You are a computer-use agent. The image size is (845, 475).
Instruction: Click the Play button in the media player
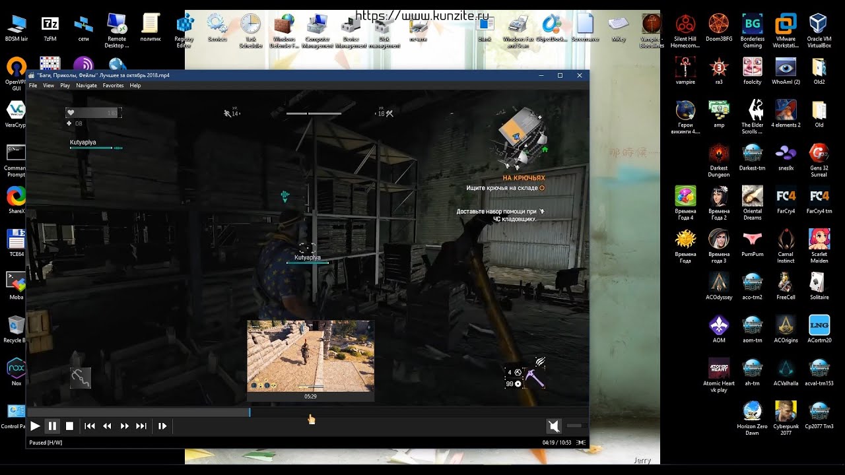click(35, 426)
